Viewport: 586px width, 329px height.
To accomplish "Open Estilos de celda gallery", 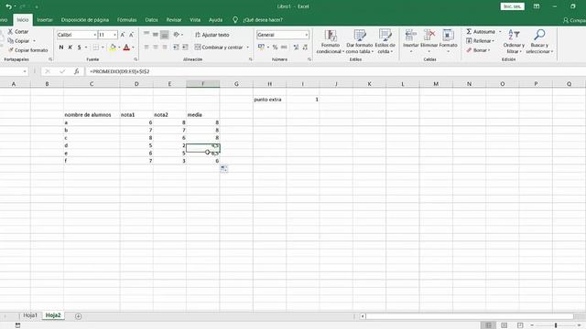I will coord(385,41).
